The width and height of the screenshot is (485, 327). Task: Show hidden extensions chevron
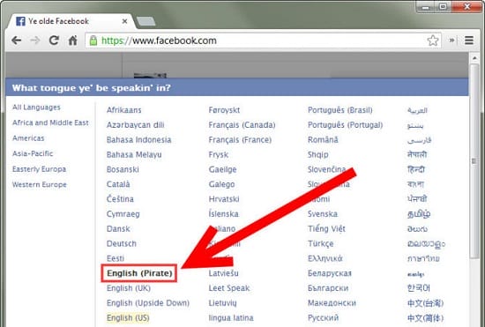tap(451, 41)
